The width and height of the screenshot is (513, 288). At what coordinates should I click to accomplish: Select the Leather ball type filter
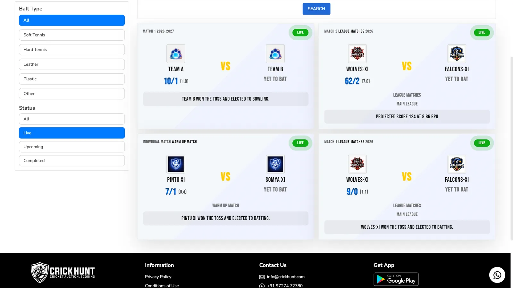point(72,64)
